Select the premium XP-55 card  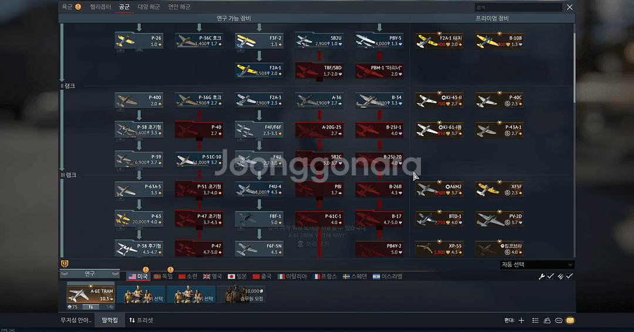(x=440, y=249)
